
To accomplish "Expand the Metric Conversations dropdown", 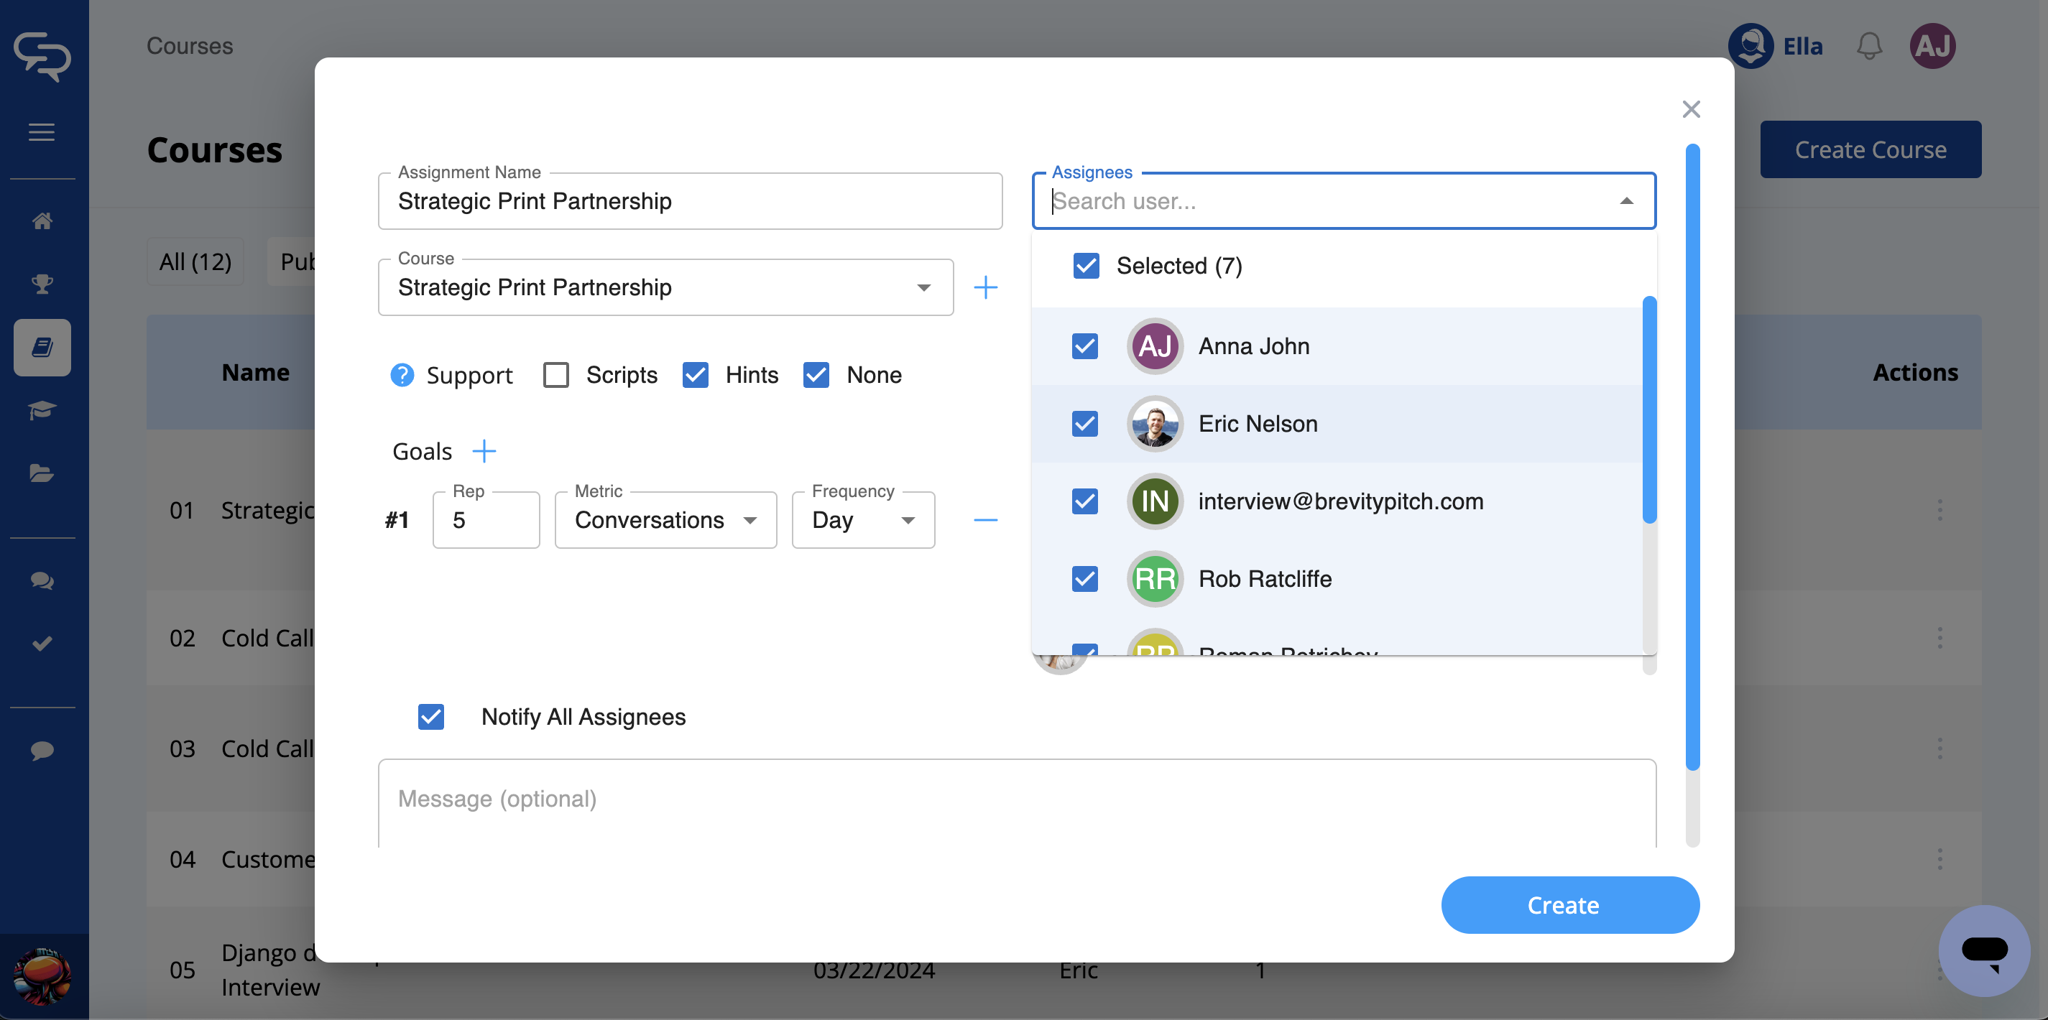I will click(665, 520).
